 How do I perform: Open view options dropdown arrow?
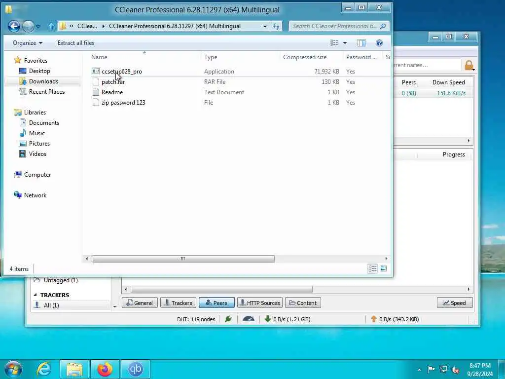pos(345,43)
